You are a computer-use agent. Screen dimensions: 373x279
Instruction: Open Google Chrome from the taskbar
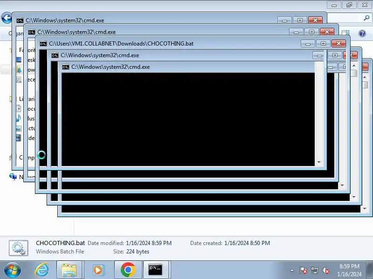click(x=128, y=270)
